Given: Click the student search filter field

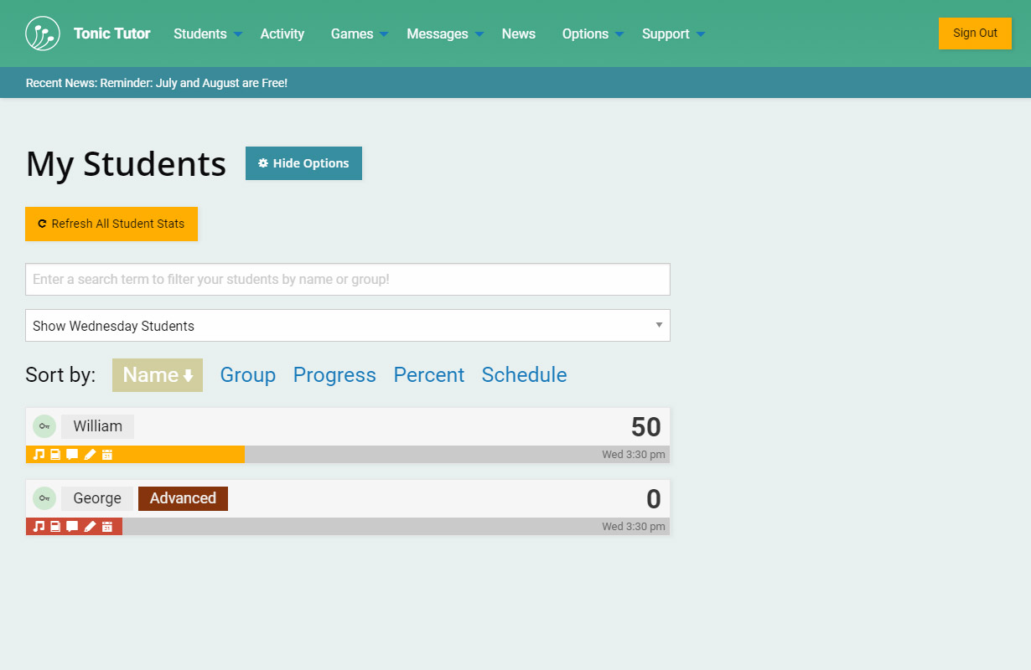Looking at the screenshot, I should (x=347, y=279).
